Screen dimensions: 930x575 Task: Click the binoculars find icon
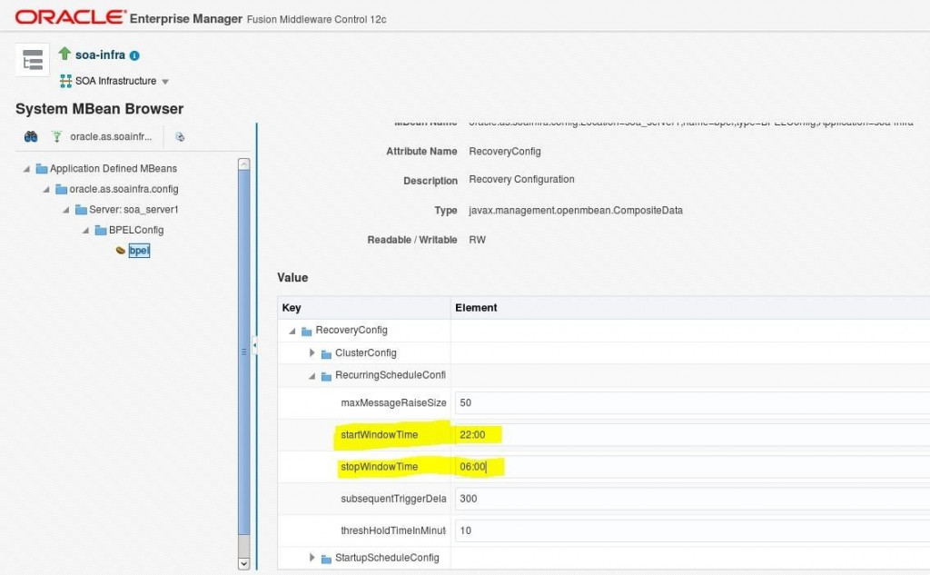(31, 137)
